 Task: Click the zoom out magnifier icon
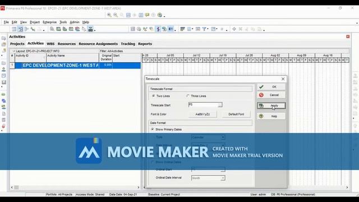point(116,15)
